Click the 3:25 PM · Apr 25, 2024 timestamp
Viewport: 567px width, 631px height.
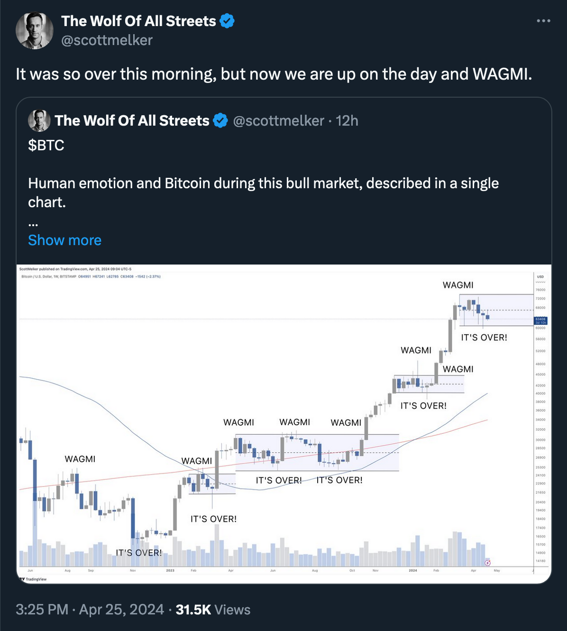click(x=90, y=609)
